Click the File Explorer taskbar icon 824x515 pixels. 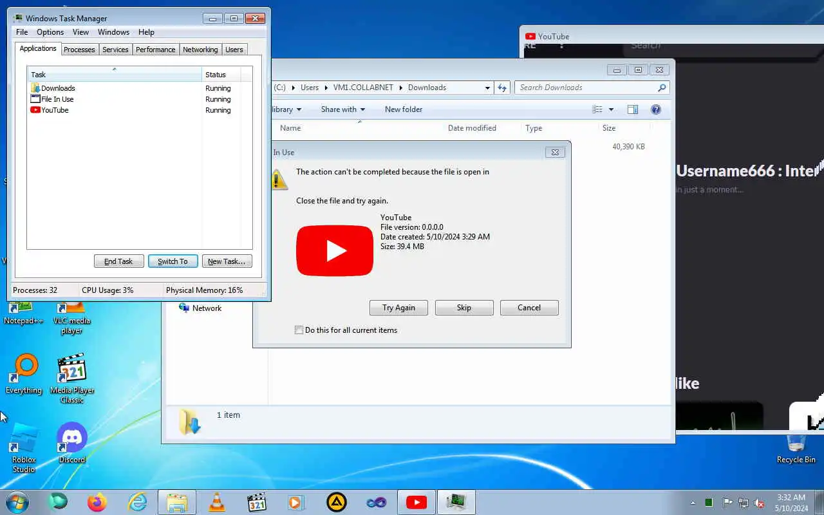point(177,501)
